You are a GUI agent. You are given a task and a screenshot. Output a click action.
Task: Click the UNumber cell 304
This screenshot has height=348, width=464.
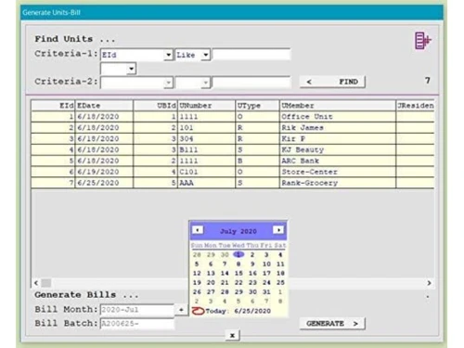(207, 139)
